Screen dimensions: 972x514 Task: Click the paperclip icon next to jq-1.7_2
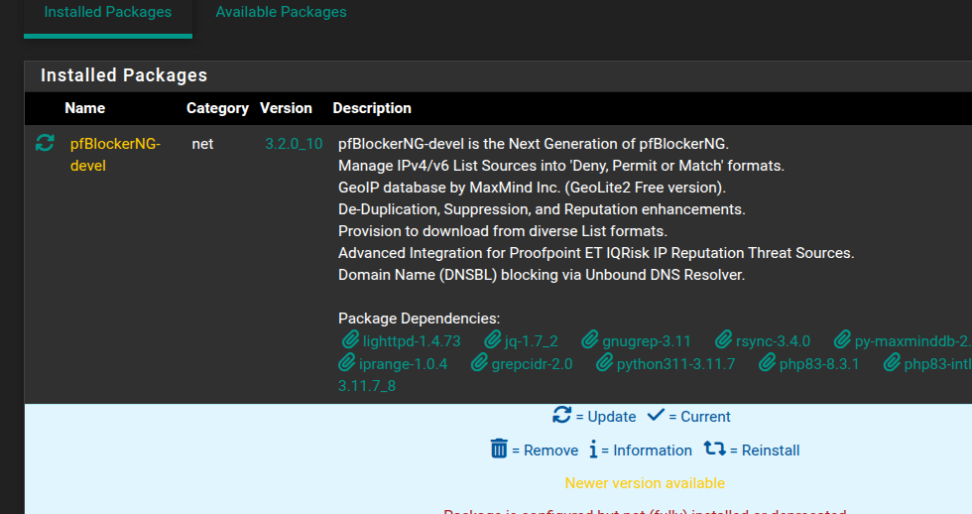pyautogui.click(x=492, y=339)
